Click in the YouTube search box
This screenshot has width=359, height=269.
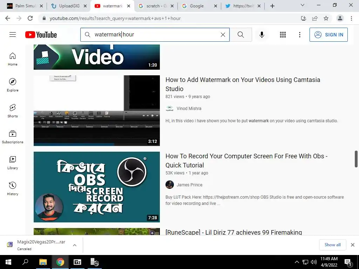pyautogui.click(x=155, y=35)
